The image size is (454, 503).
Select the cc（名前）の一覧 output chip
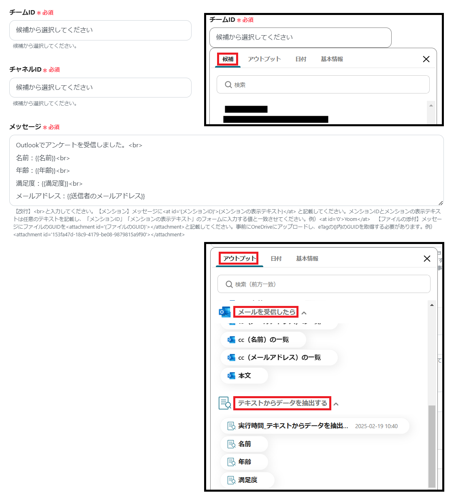click(x=263, y=340)
